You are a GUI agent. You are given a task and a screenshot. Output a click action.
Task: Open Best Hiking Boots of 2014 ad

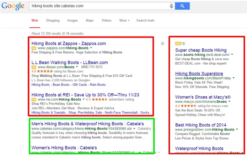[x=201, y=125]
